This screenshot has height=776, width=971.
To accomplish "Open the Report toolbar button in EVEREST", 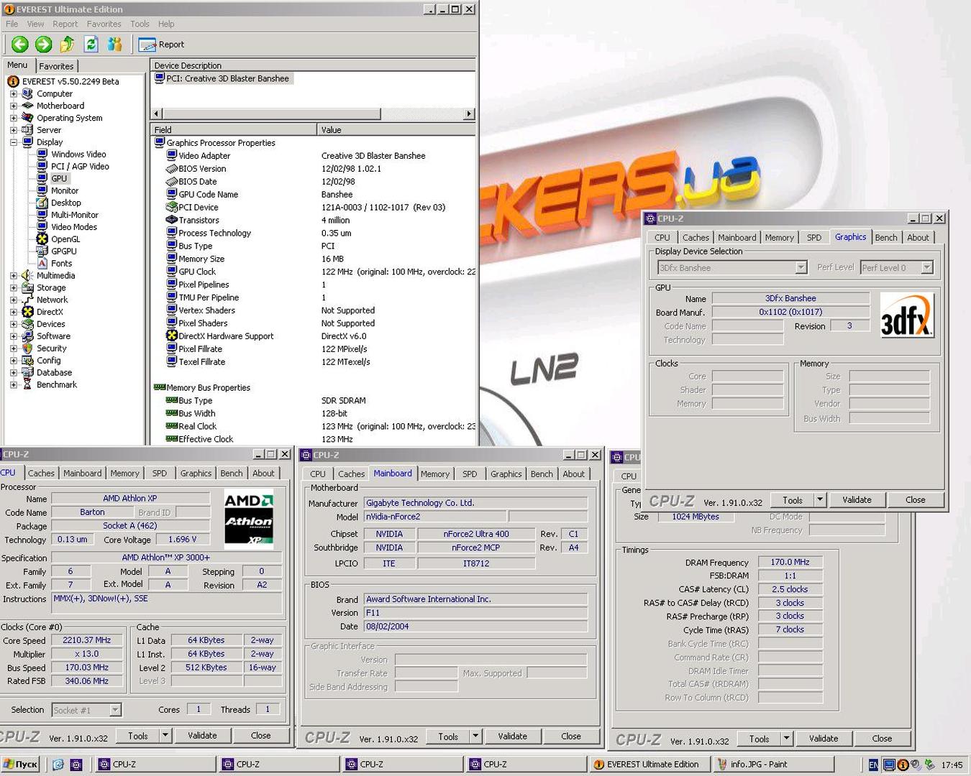I will (162, 45).
